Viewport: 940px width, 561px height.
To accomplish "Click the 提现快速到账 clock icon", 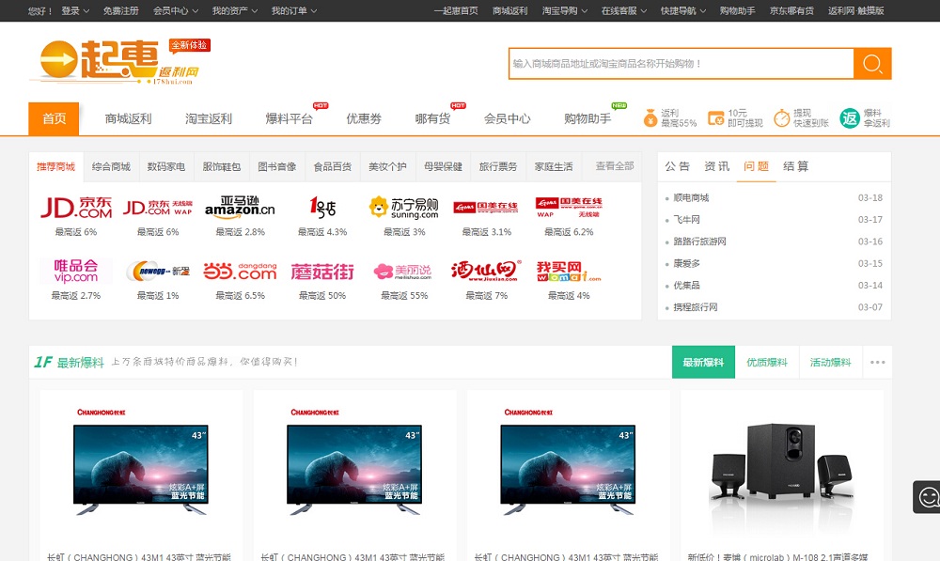I will pos(782,118).
